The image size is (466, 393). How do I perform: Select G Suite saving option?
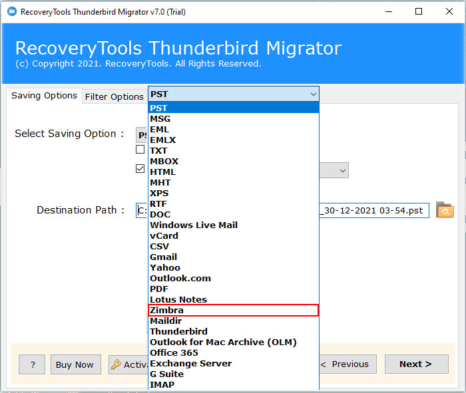coord(233,374)
